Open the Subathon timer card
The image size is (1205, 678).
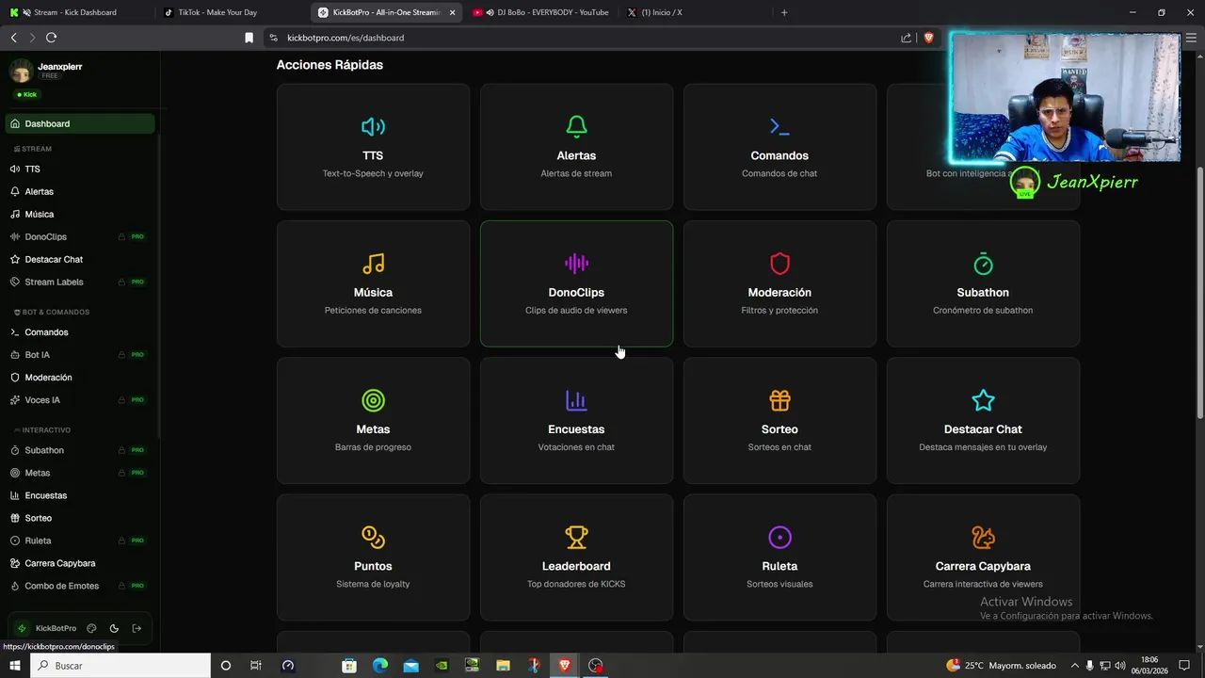pyautogui.click(x=983, y=283)
